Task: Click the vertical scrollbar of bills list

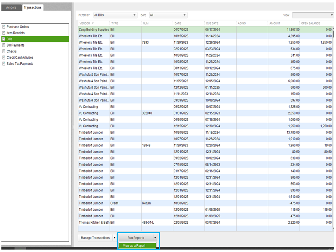Action: point(334,129)
